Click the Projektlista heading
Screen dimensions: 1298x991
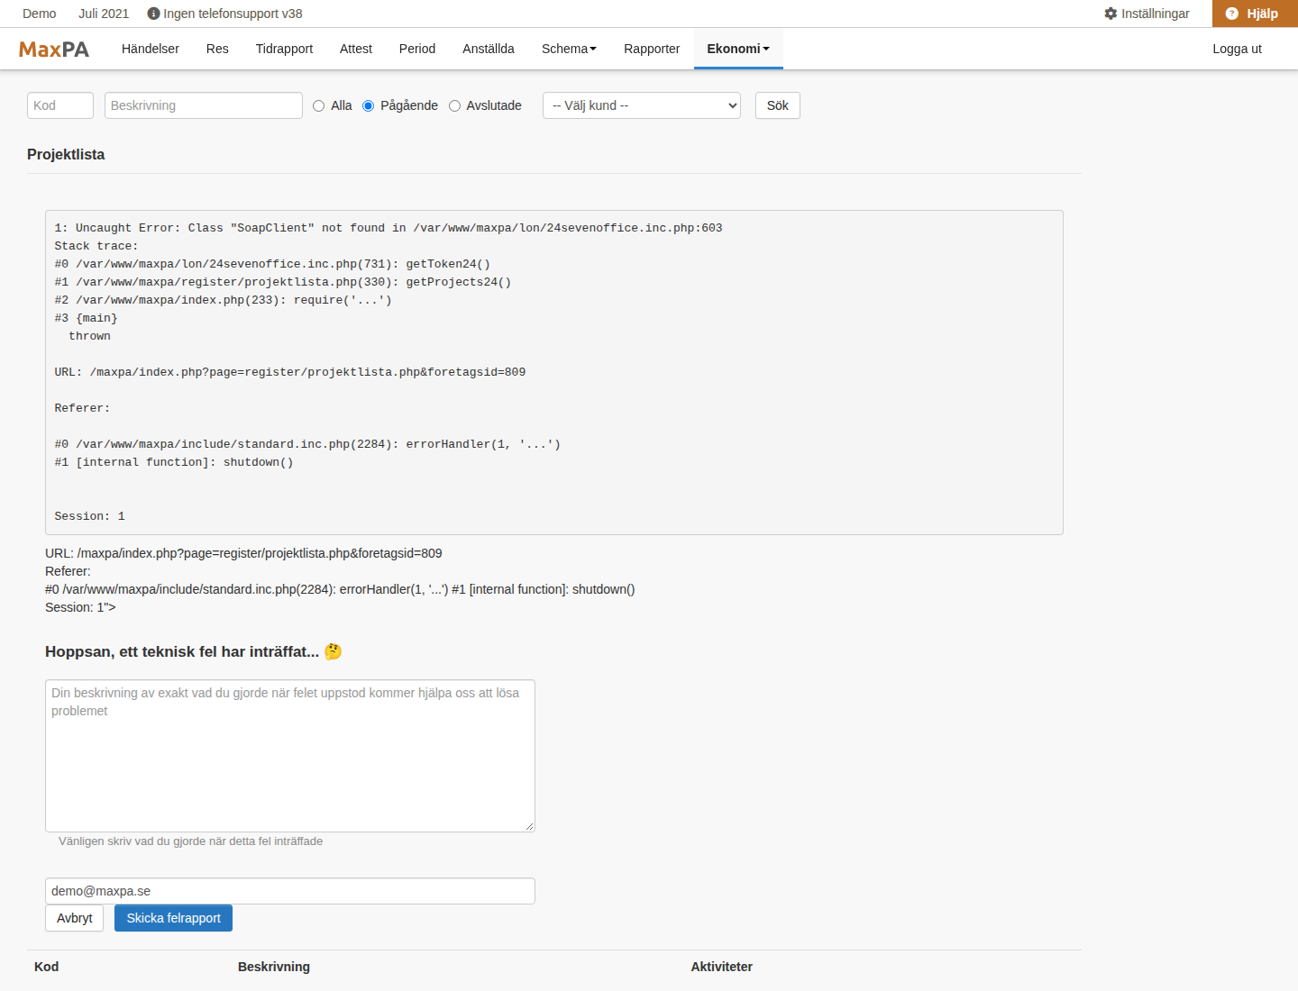[x=66, y=154]
